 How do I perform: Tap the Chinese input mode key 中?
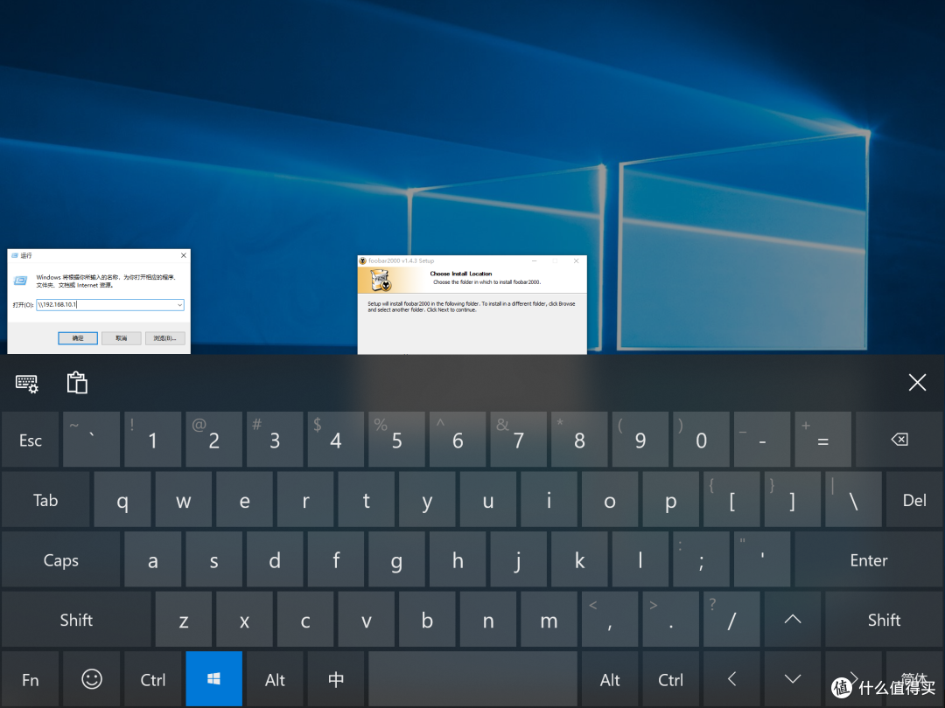pyautogui.click(x=336, y=679)
